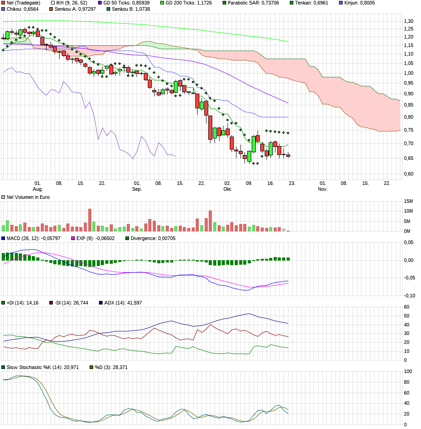Click the 1,30 price axis value
Viewport: 421px width, 429px height.
[409, 21]
